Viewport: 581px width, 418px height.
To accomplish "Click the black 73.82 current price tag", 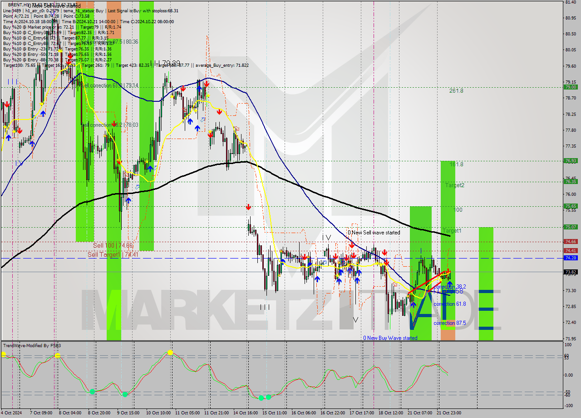I will pos(571,272).
